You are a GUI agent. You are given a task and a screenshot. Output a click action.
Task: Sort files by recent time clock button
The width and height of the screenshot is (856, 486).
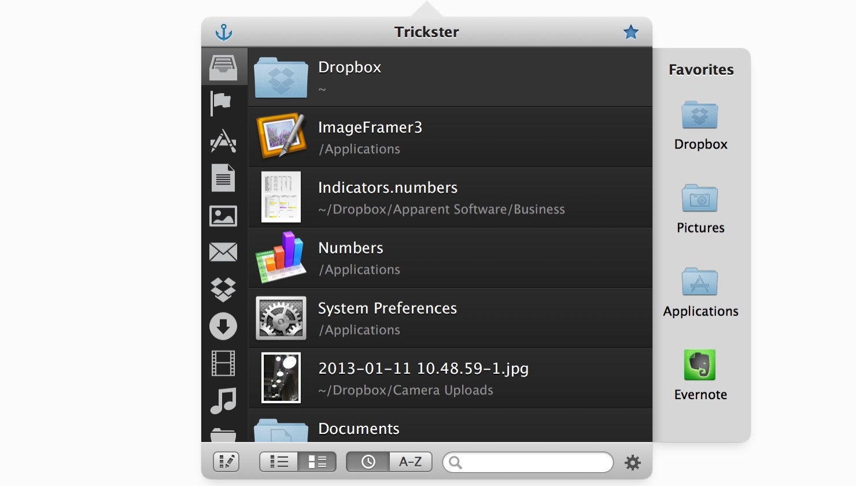point(368,462)
